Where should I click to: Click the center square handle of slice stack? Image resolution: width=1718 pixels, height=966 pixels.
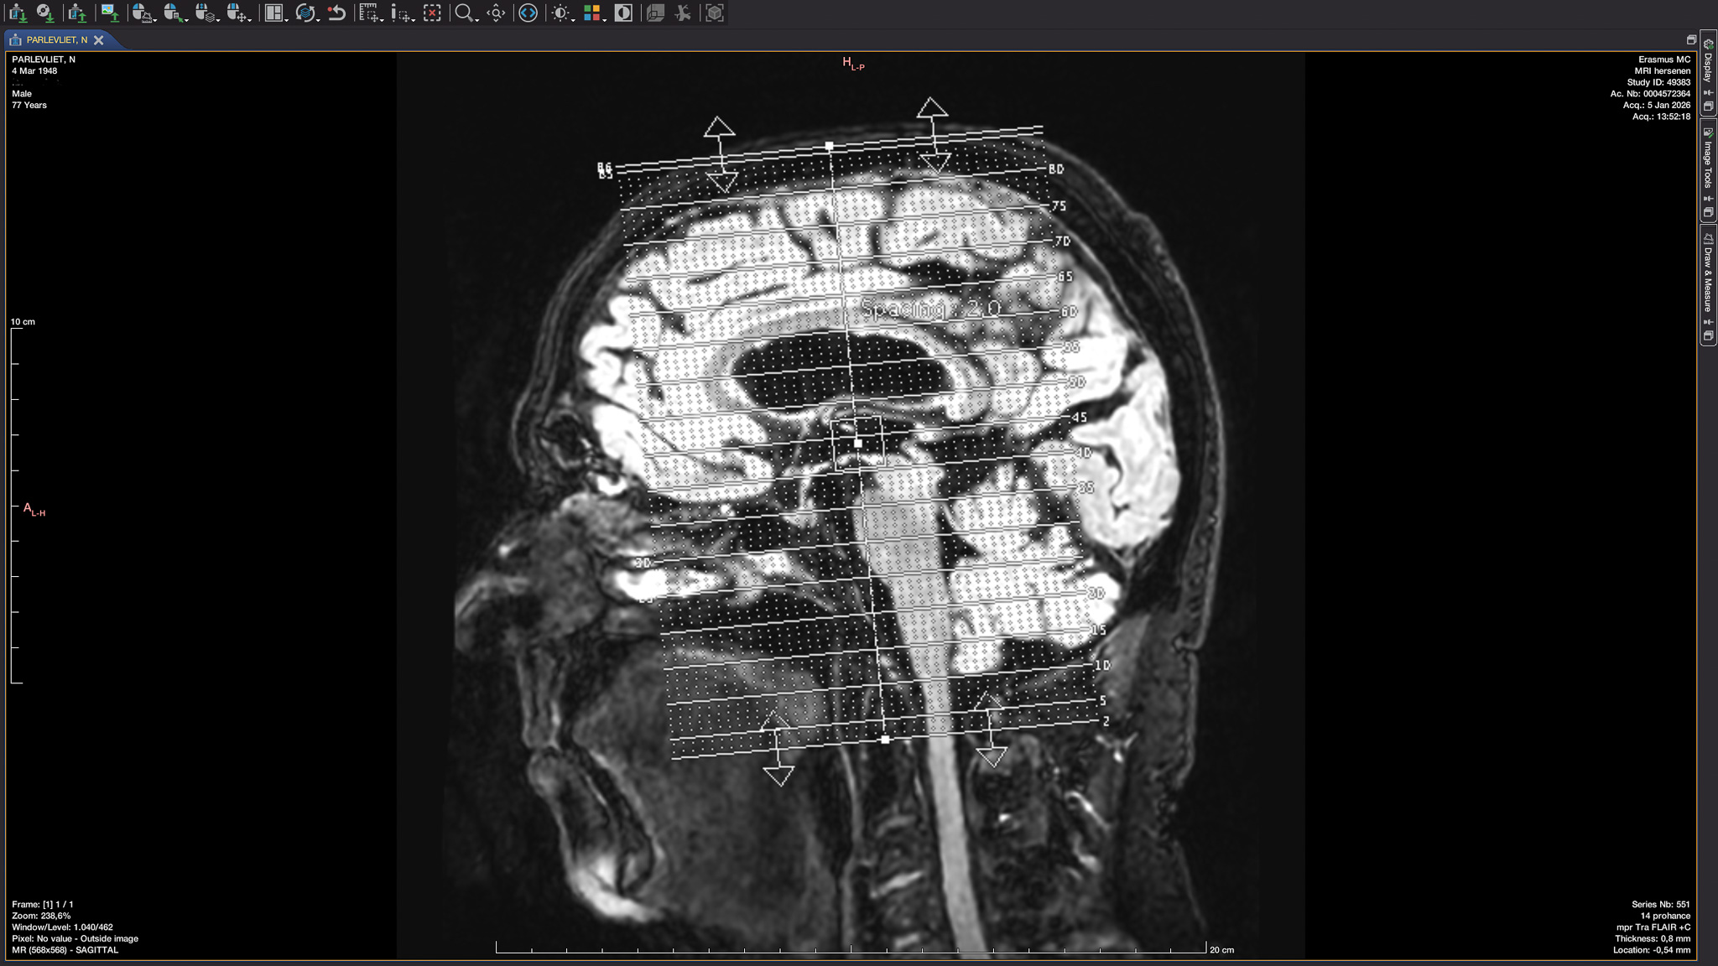pos(858,443)
